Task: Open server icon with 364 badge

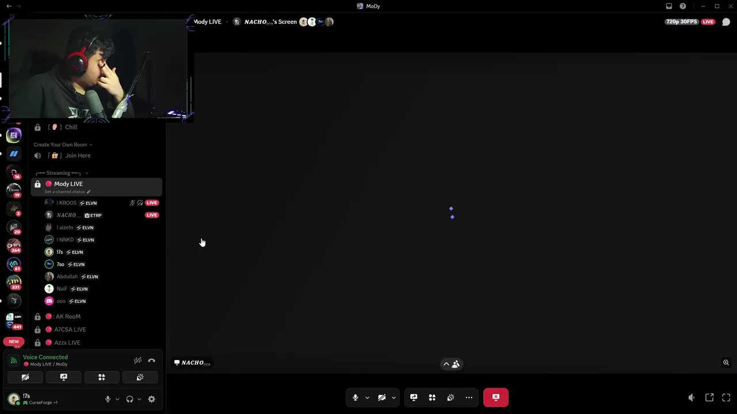Action: point(14,246)
